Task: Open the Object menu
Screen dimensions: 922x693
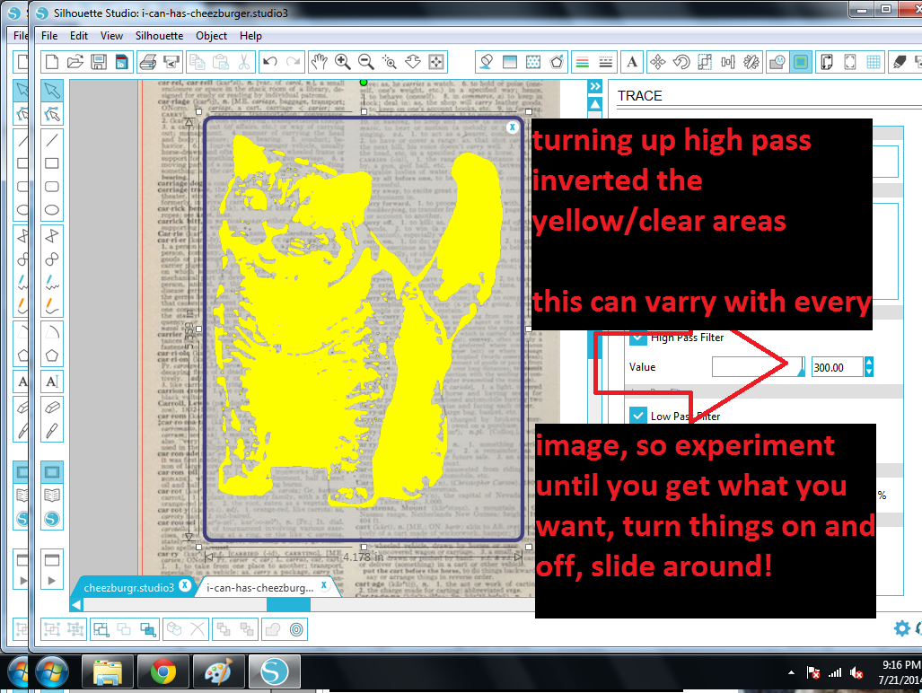Action: pos(211,35)
